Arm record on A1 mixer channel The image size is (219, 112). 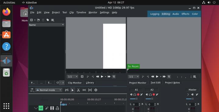coord(138,94)
